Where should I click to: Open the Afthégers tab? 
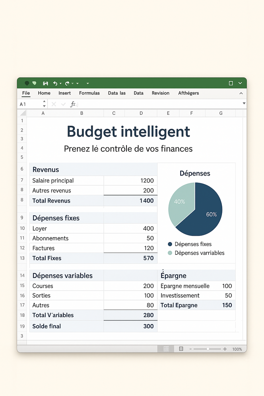point(188,93)
